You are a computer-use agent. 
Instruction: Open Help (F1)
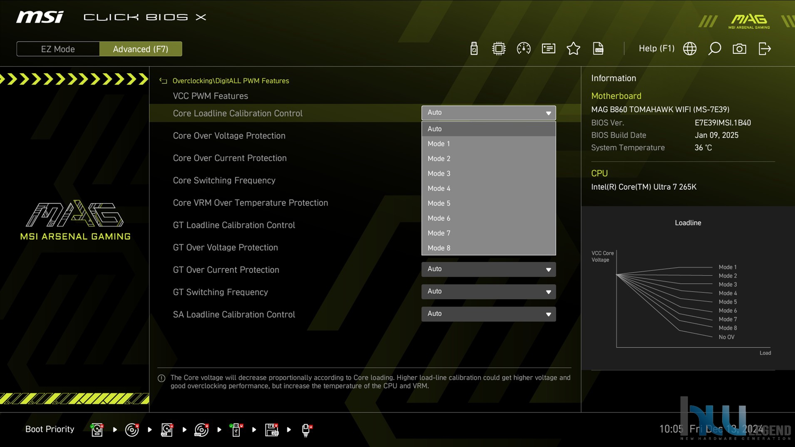point(656,48)
